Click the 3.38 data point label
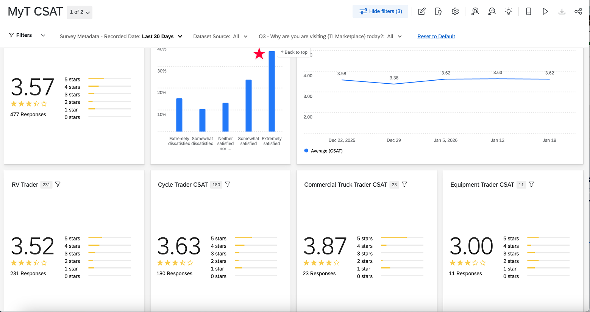Screen dimensions: 590x312 point(394,78)
